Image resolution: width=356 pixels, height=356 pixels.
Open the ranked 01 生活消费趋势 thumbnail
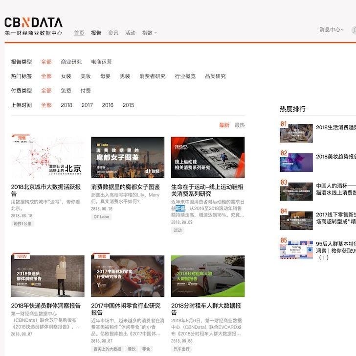[296, 133]
